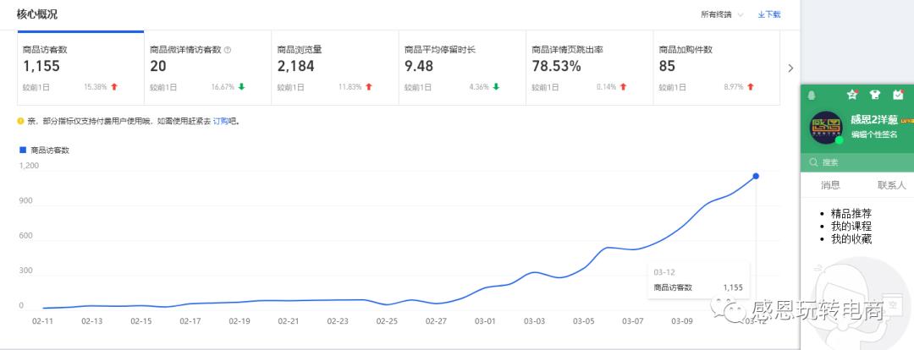Screen dimensions: 914x350
Task: Click the 02-11 date axis label
Action: pos(42,321)
